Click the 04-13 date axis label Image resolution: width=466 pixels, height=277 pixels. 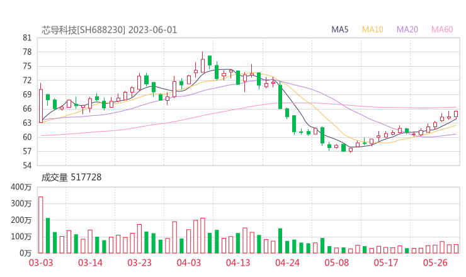click(x=238, y=263)
